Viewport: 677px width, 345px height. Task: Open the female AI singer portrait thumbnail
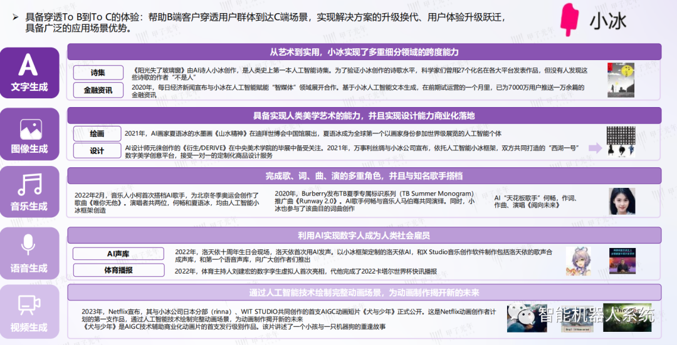pos(622,201)
